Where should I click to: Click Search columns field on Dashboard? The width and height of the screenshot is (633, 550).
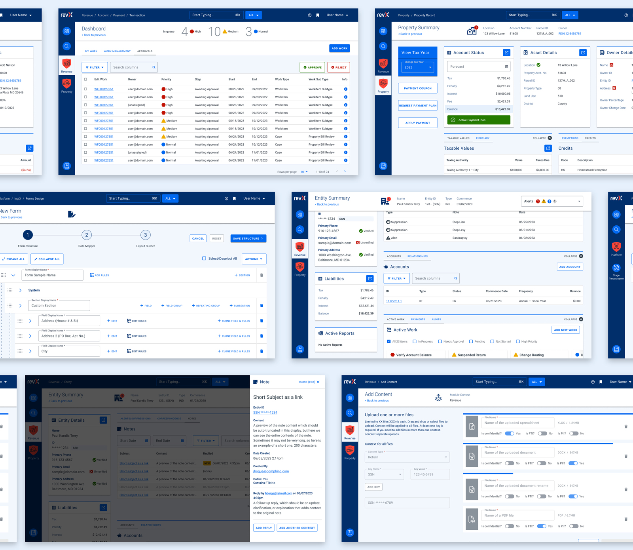click(x=134, y=67)
